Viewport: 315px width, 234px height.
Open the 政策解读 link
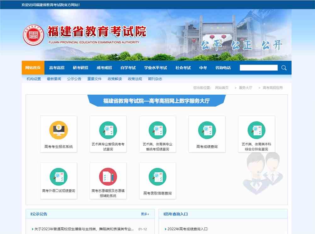pyautogui.click(x=115, y=79)
